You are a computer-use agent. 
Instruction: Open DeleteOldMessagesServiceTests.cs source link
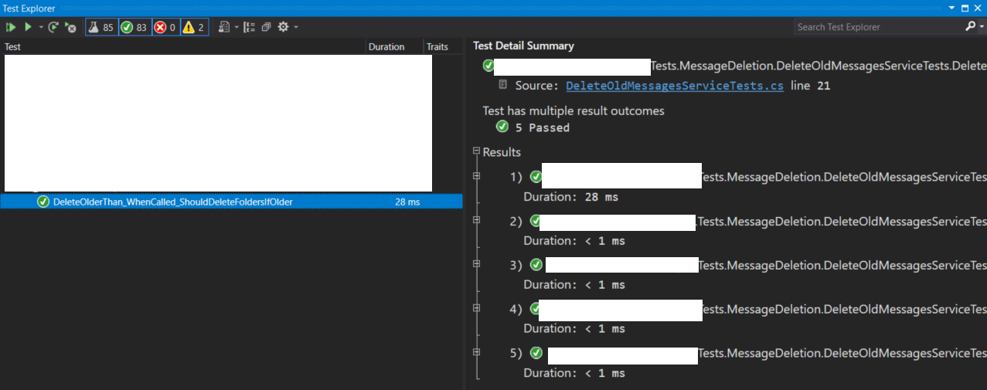(675, 86)
